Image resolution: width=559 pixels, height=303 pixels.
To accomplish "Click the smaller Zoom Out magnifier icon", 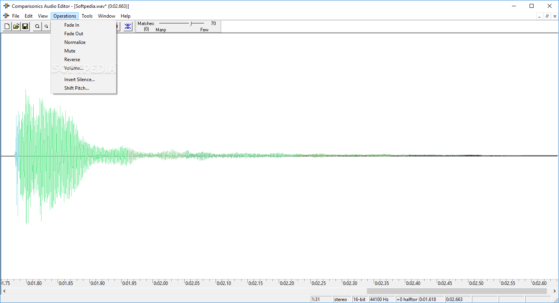I will coord(46,26).
